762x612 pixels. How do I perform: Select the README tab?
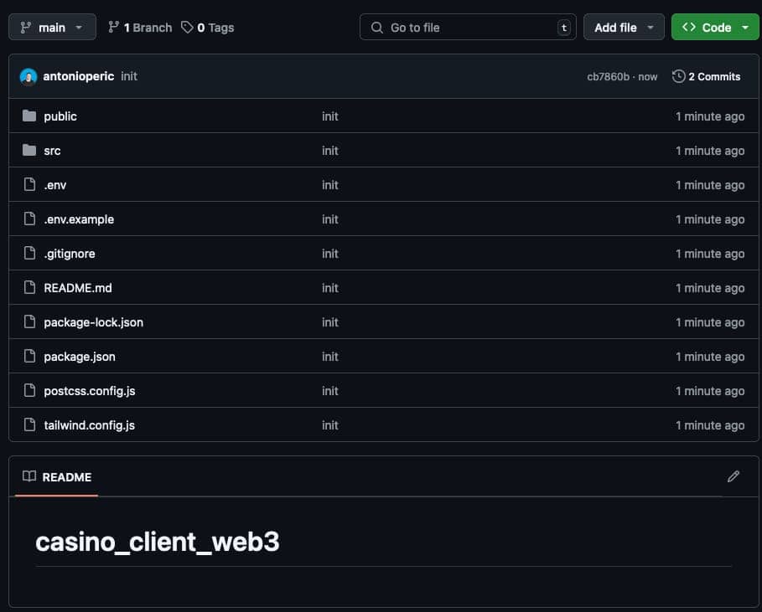57,477
